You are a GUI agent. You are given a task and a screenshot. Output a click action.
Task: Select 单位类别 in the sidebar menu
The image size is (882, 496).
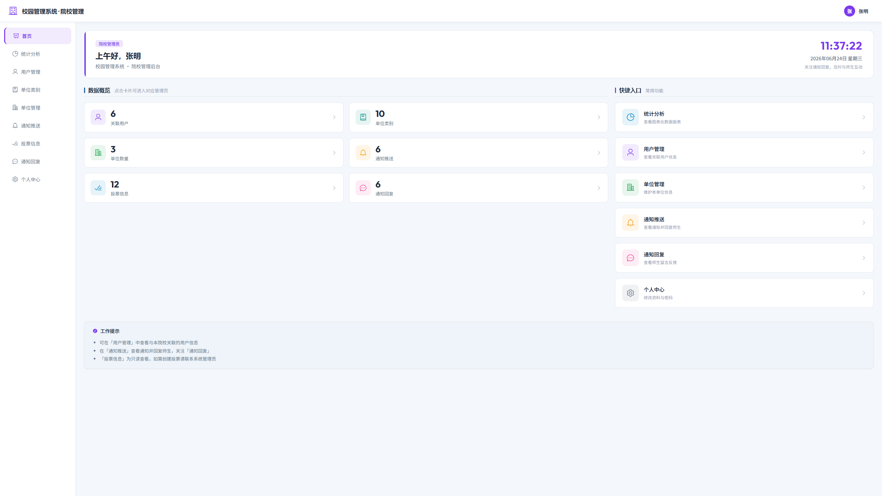(x=38, y=90)
